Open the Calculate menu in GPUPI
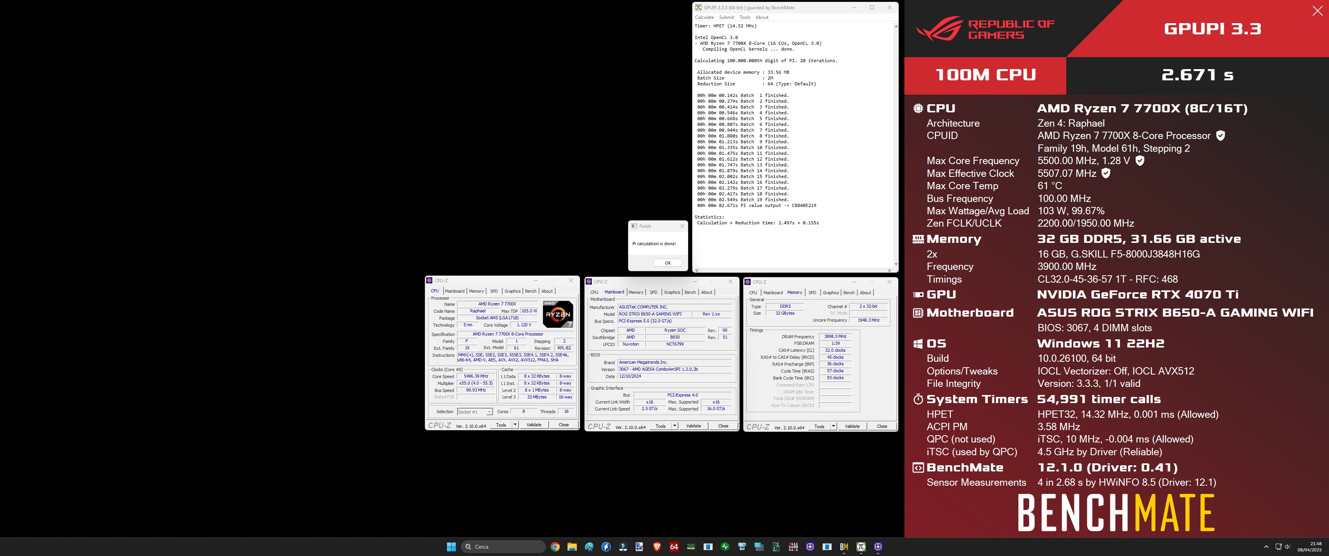Screen dimensions: 1329x556 pos(704,17)
